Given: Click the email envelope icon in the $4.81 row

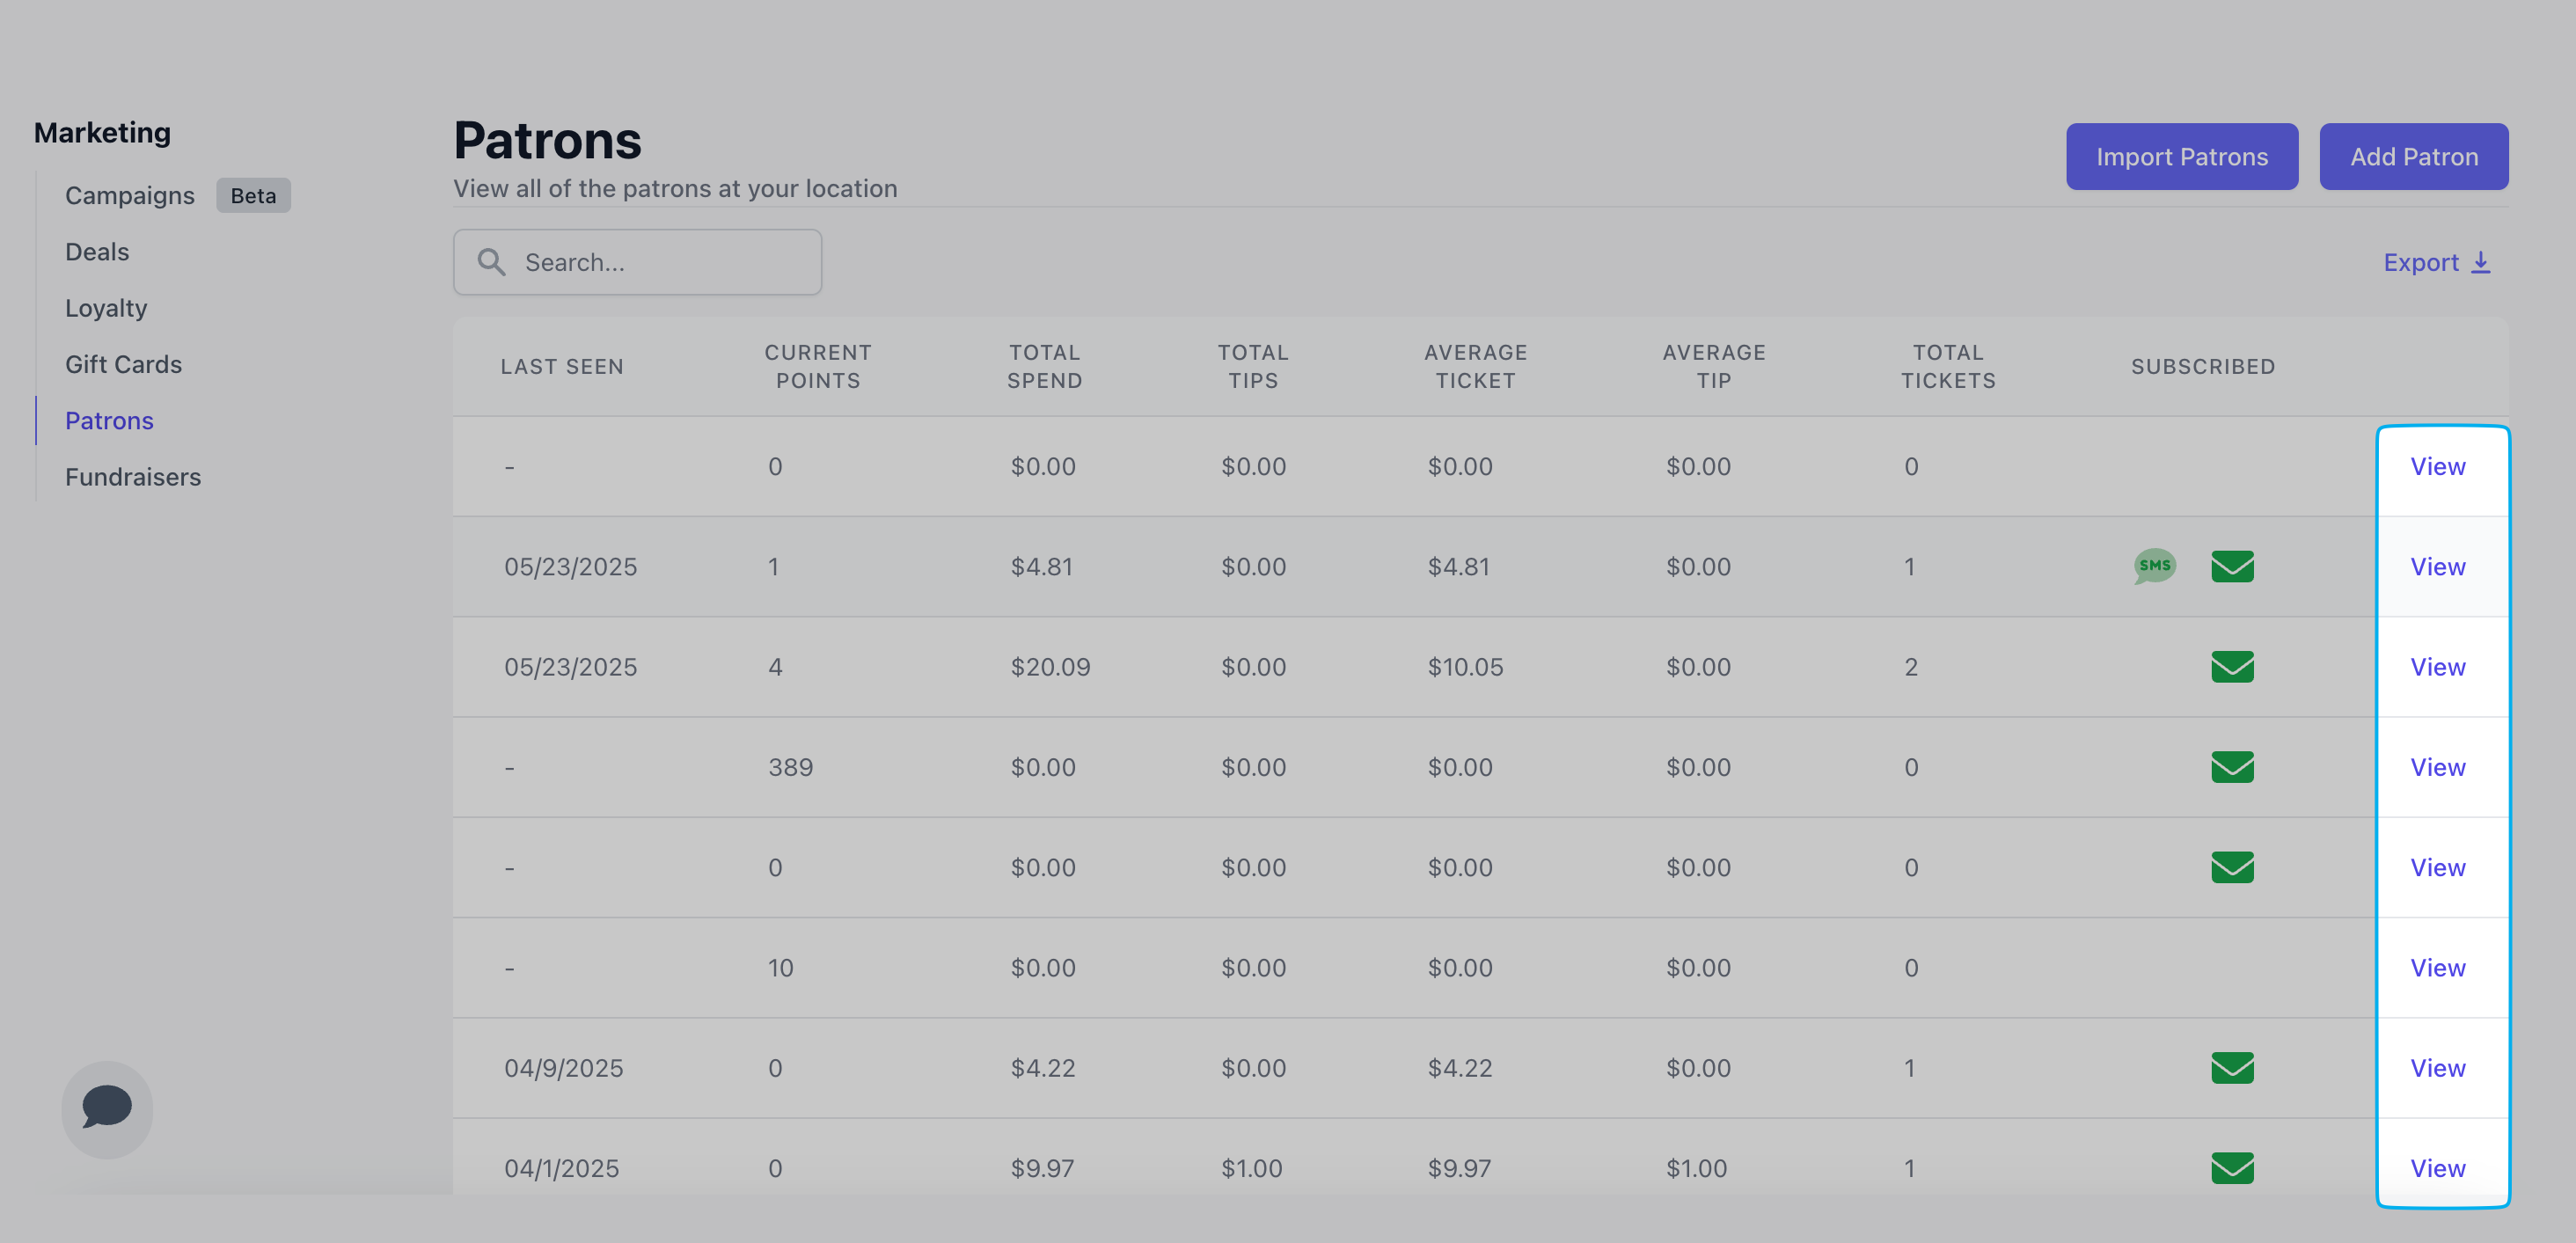Looking at the screenshot, I should (x=2232, y=566).
